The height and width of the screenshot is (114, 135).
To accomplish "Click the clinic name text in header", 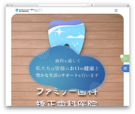I will point(26,11).
